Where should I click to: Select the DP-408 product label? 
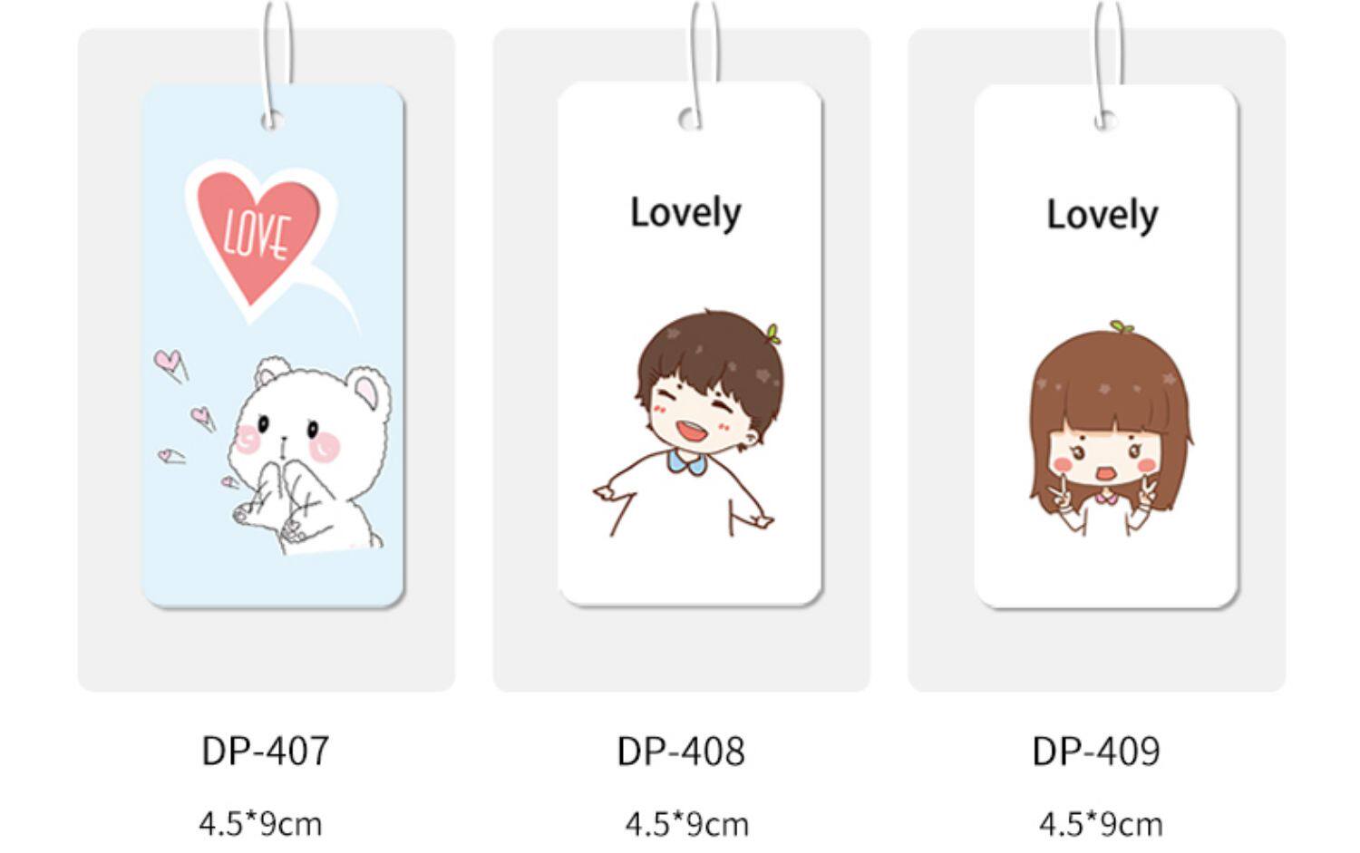coord(681,751)
